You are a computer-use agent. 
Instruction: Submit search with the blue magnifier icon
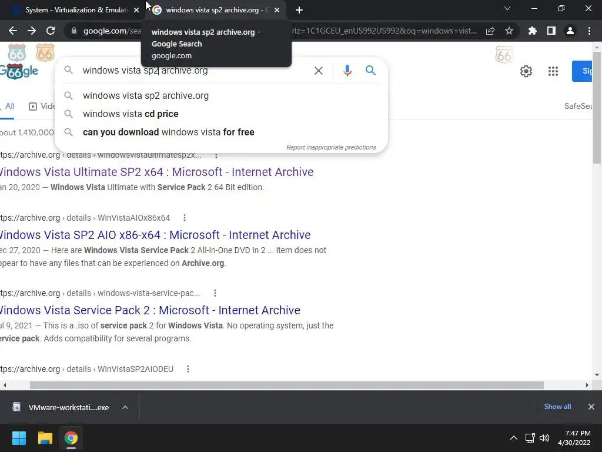tap(370, 71)
